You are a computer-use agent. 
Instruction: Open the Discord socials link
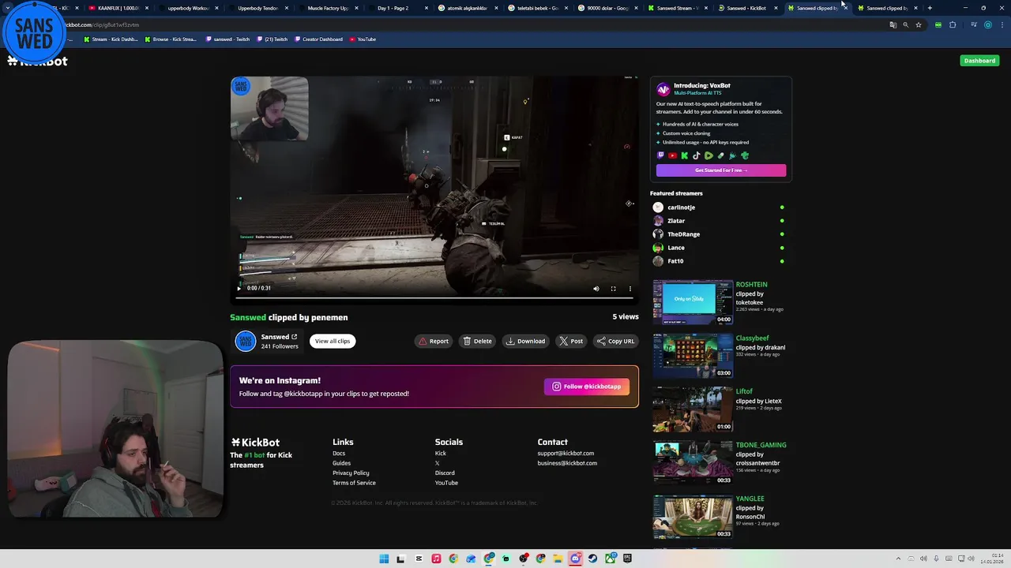pos(445,473)
